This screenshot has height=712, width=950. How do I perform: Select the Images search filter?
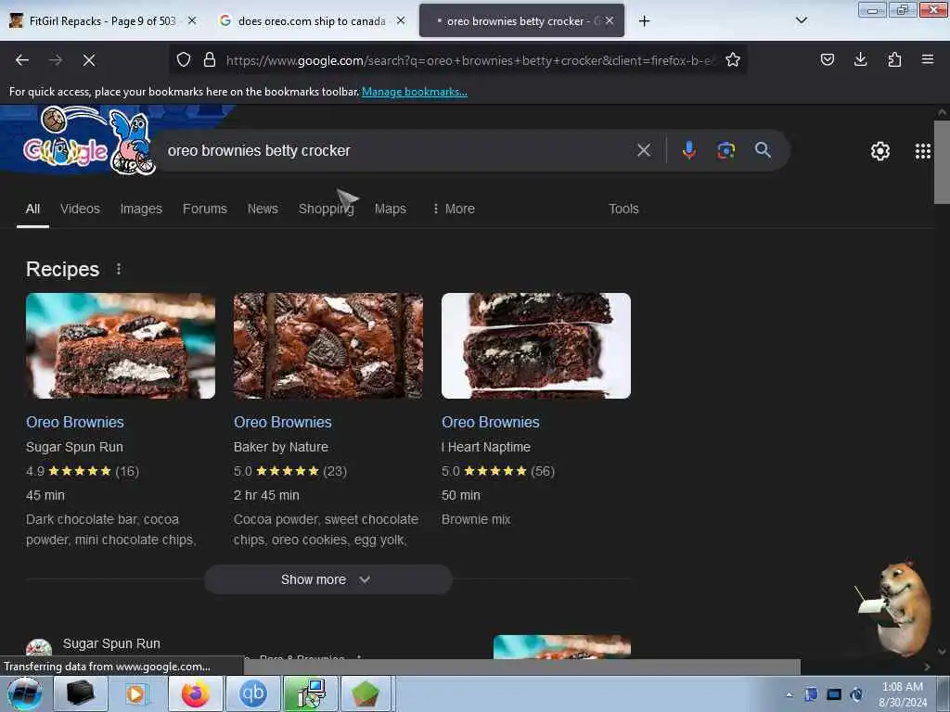(141, 209)
